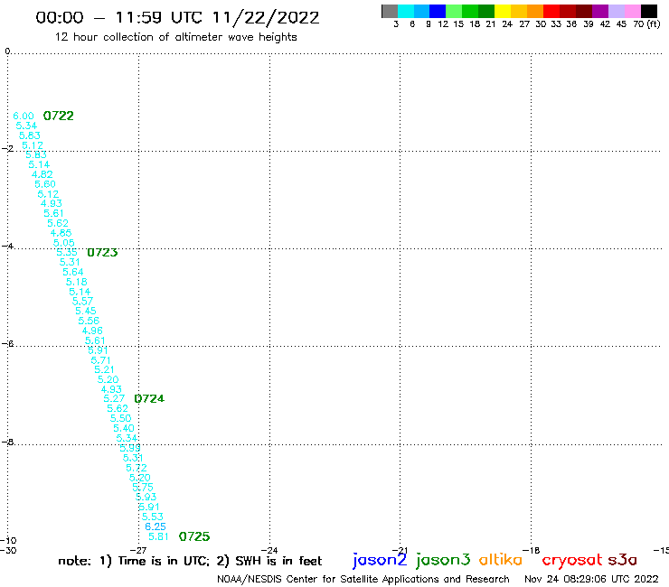Click the 5.21 wave height reading
Screen dimensions: 669x587
pyautogui.click(x=105, y=369)
